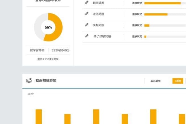Select the pencil icon next to 模擬問題
186x124 pixels.
tap(87, 25)
